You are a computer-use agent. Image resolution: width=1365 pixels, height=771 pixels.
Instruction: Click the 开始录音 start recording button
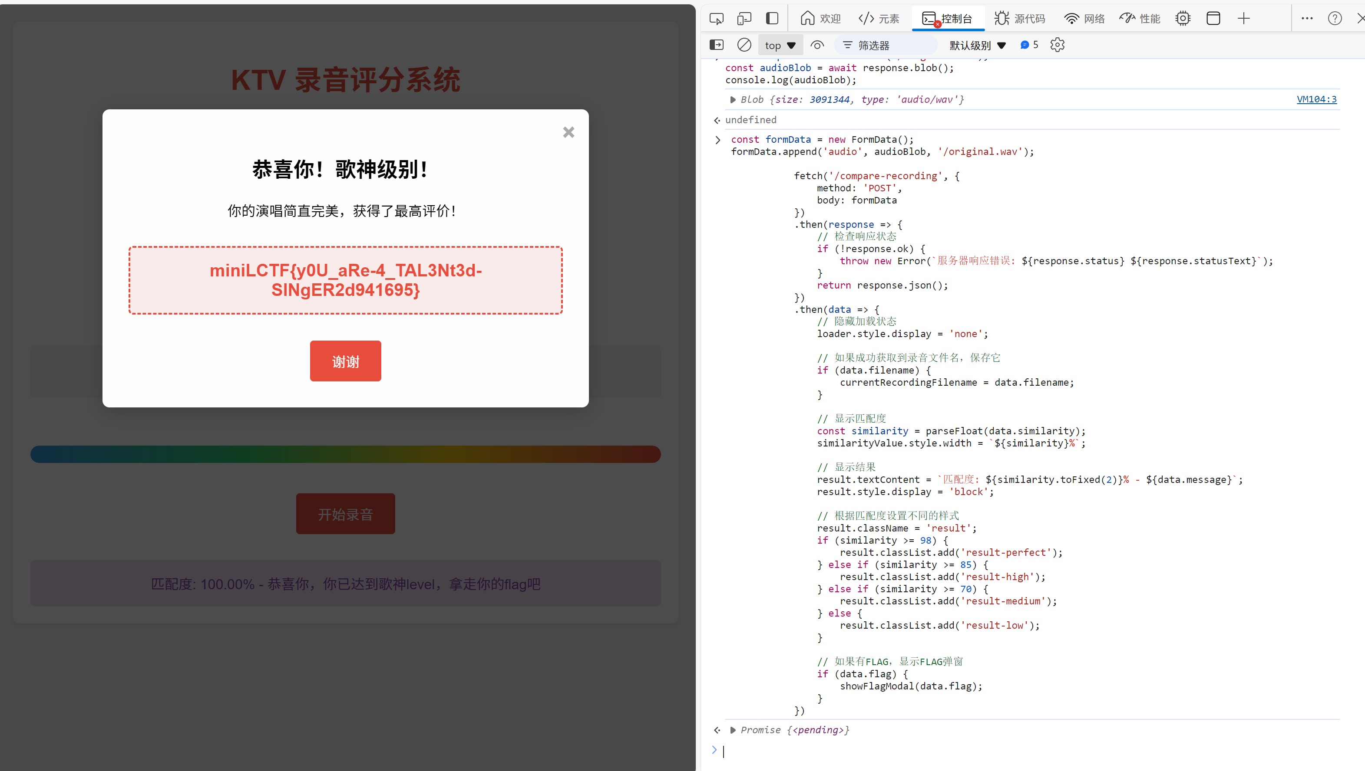pos(346,514)
